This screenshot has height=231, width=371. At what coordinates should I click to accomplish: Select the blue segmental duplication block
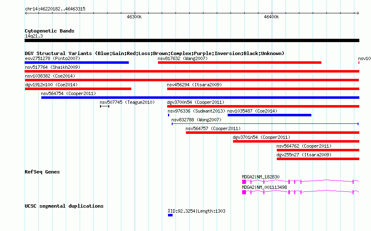[x=170, y=215]
